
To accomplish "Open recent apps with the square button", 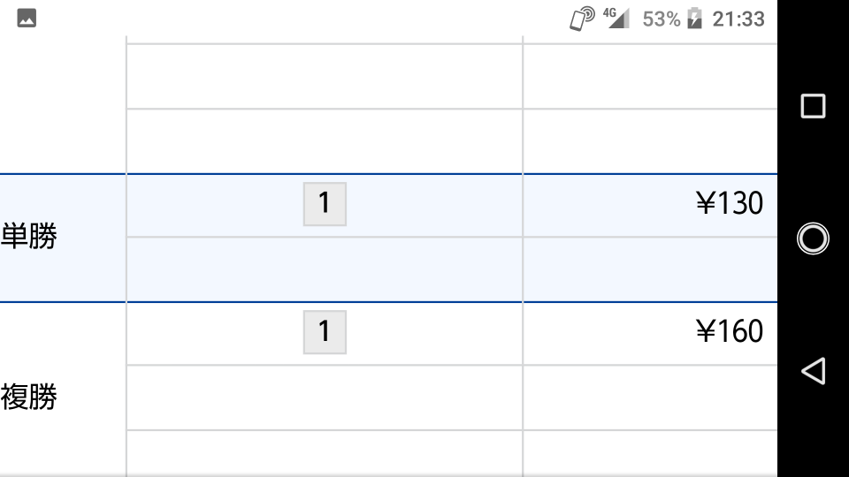I will pyautogui.click(x=813, y=106).
